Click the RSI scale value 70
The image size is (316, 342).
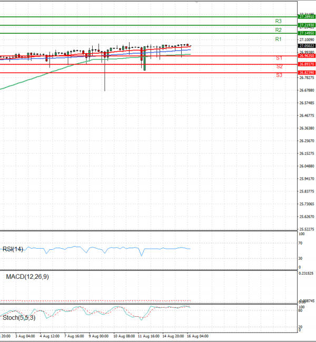click(300, 243)
